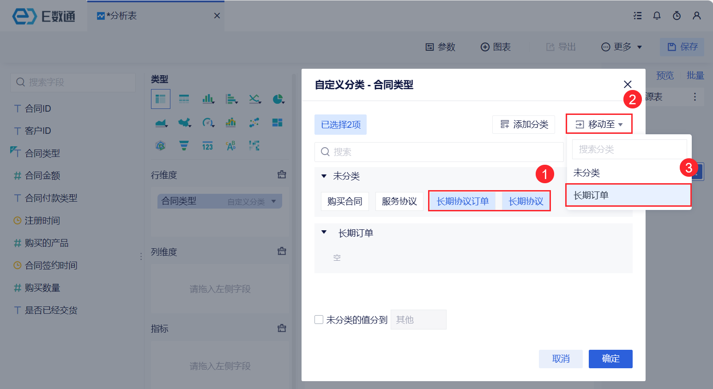Image resolution: width=713 pixels, height=389 pixels.
Task: Click the 图表 toolbar button
Action: tap(495, 47)
